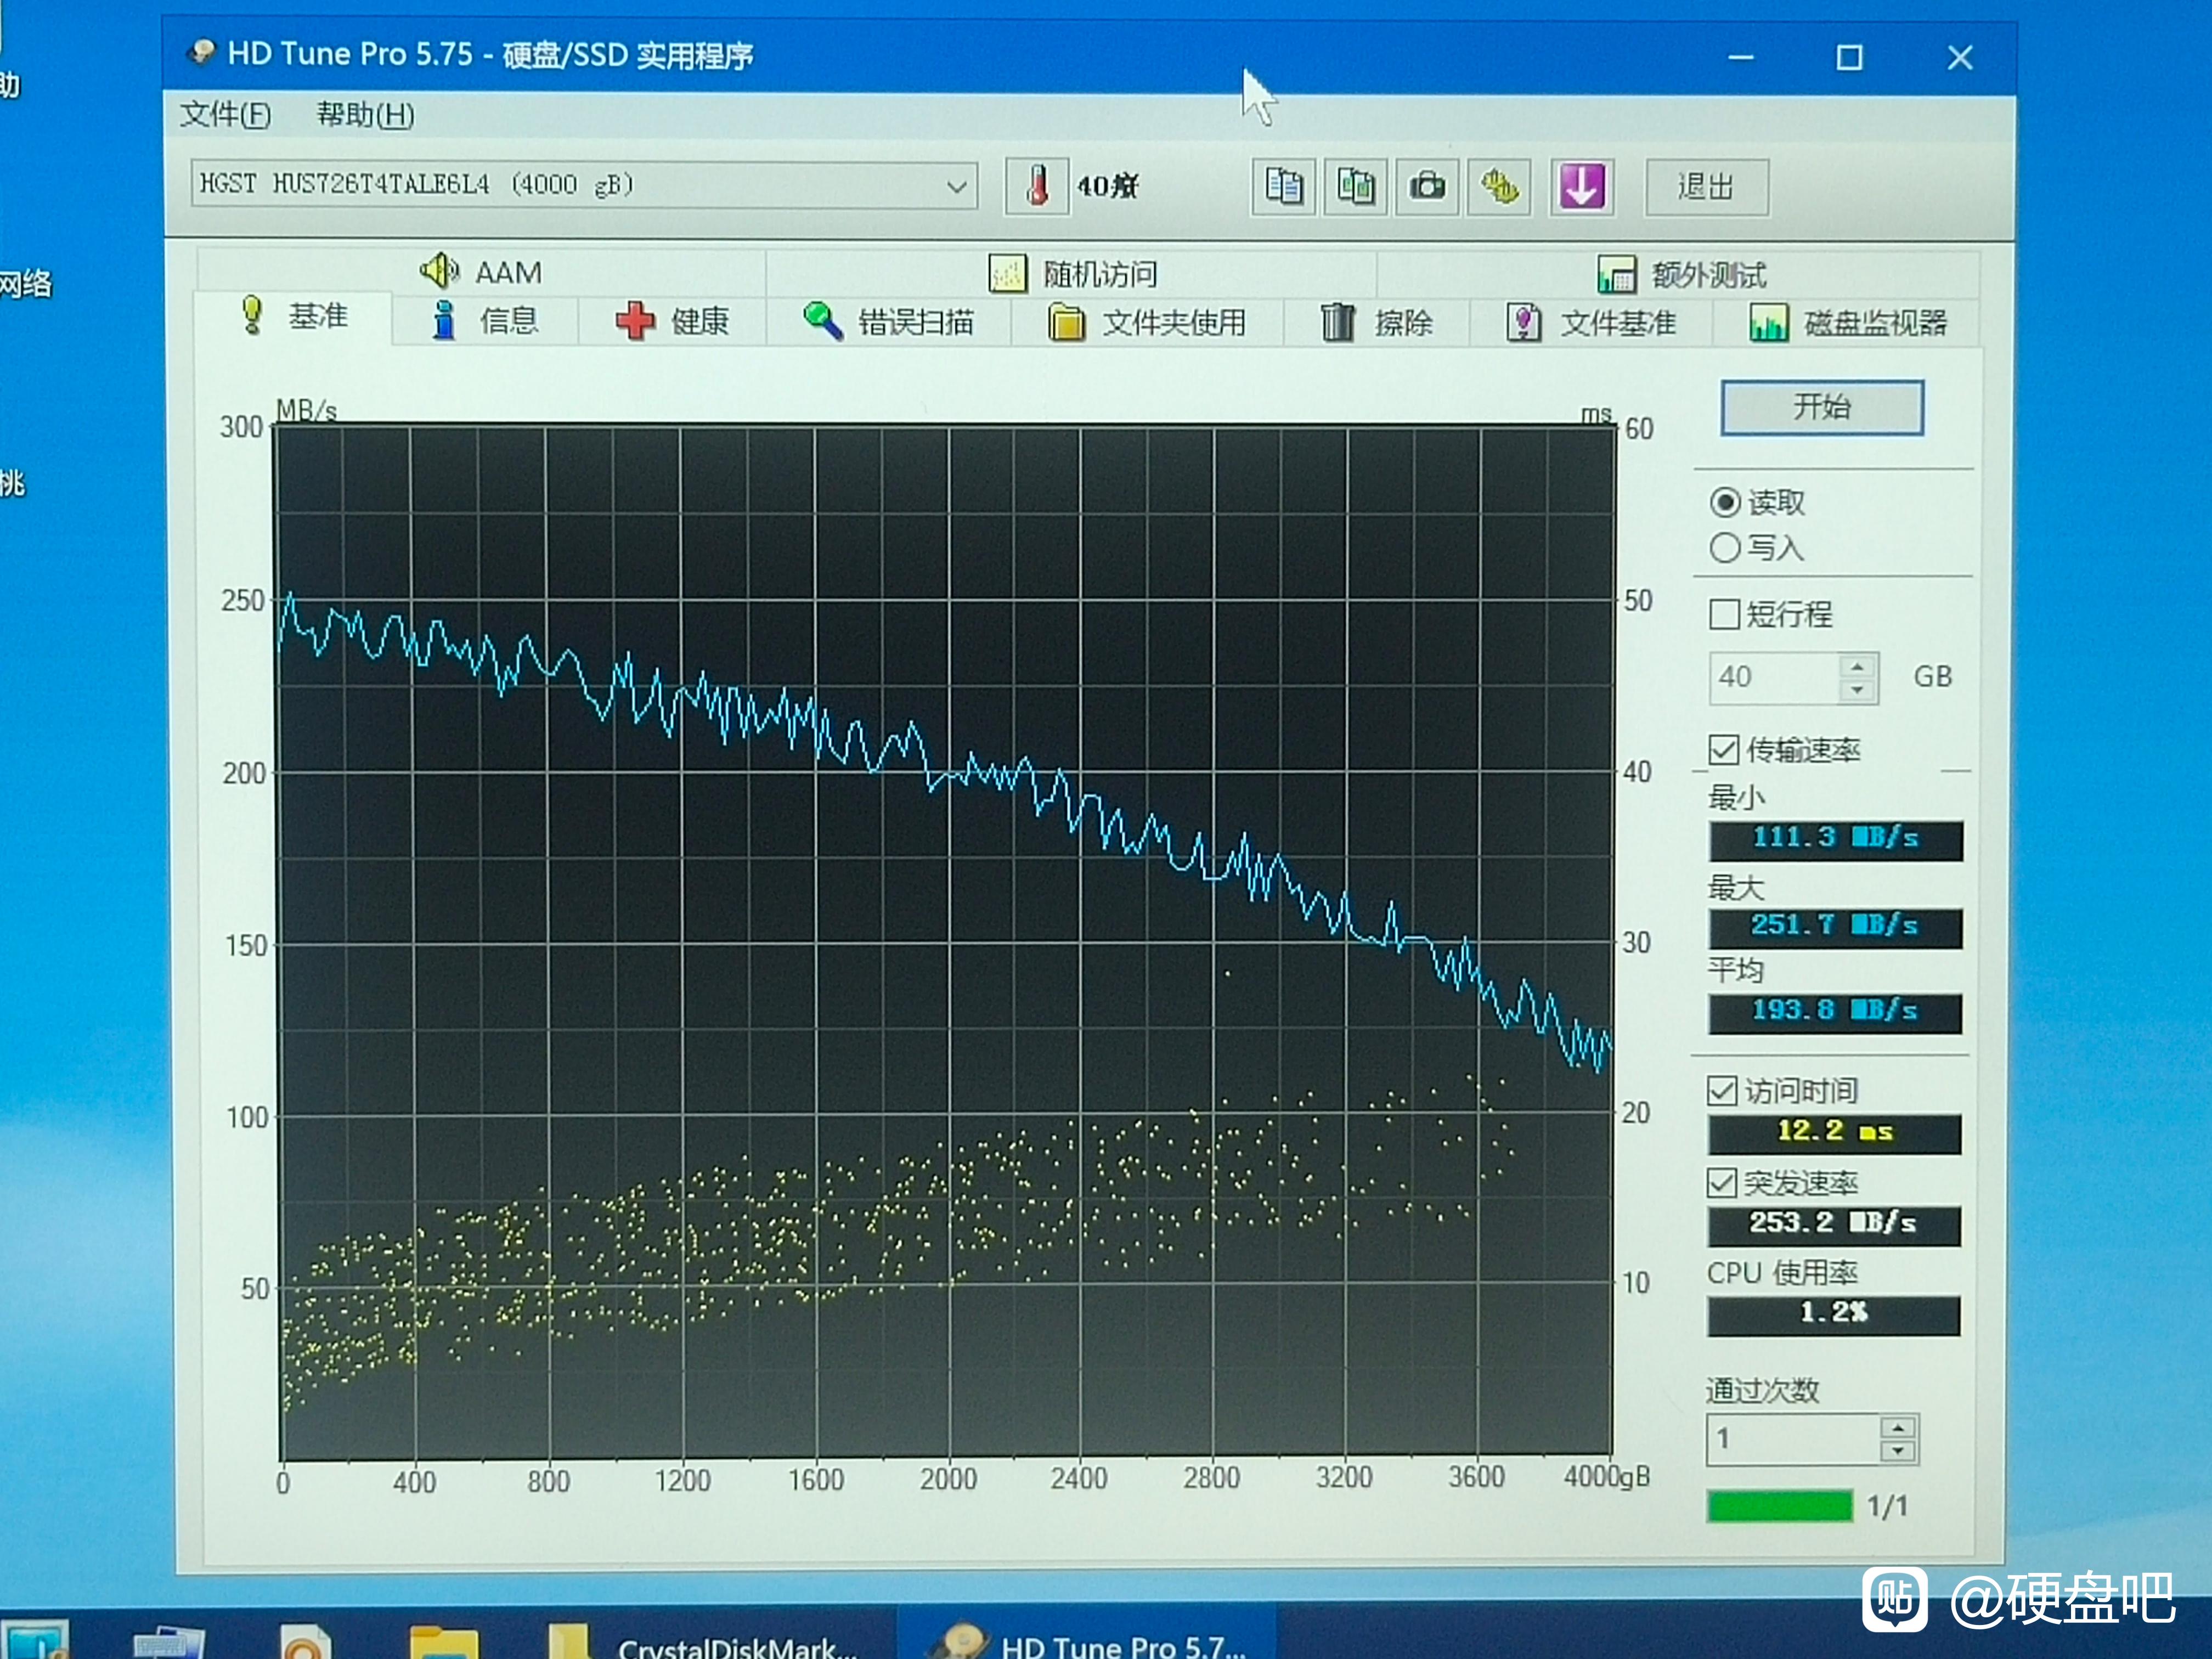
Task: Switch to the 磁盘监视器 disk monitor tab
Action: pos(1848,323)
